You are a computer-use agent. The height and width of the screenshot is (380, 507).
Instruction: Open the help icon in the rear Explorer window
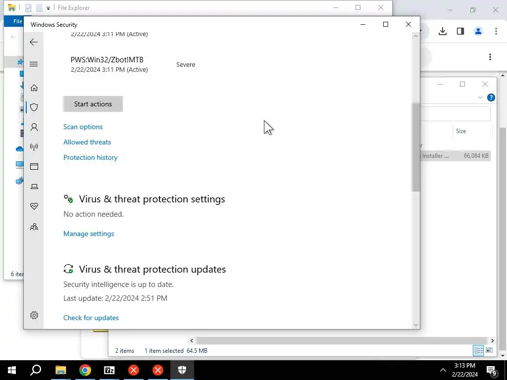491,97
